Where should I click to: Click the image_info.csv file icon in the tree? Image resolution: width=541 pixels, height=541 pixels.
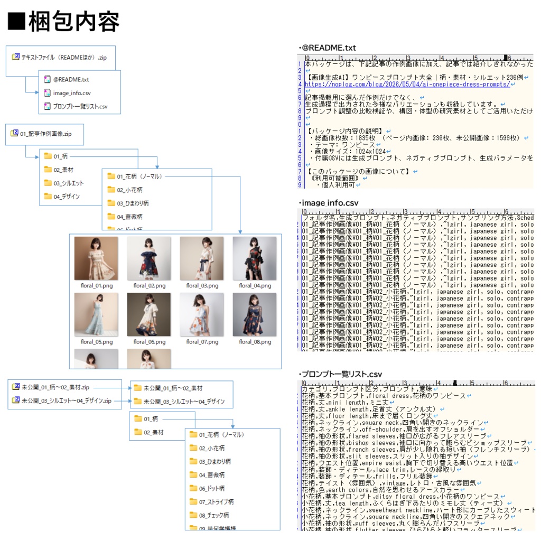pyautogui.click(x=47, y=93)
